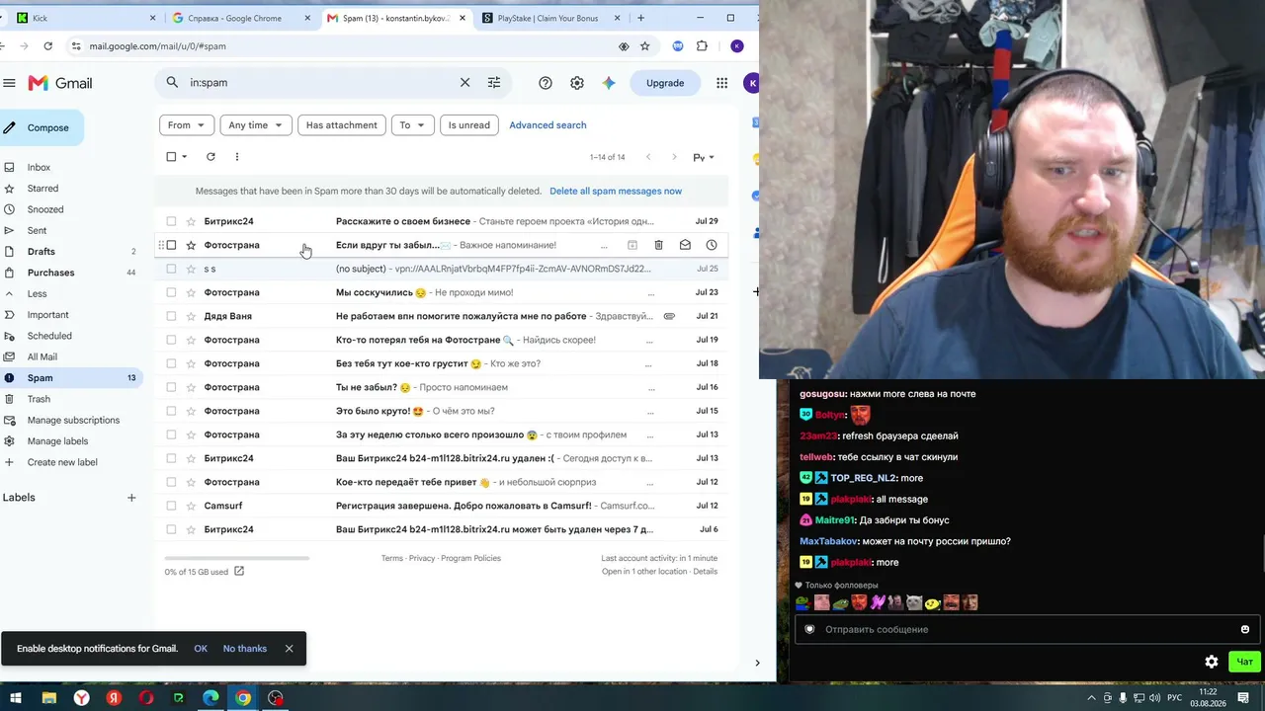Open storage management link icon
Screen dimensions: 1265x711
[239, 571]
